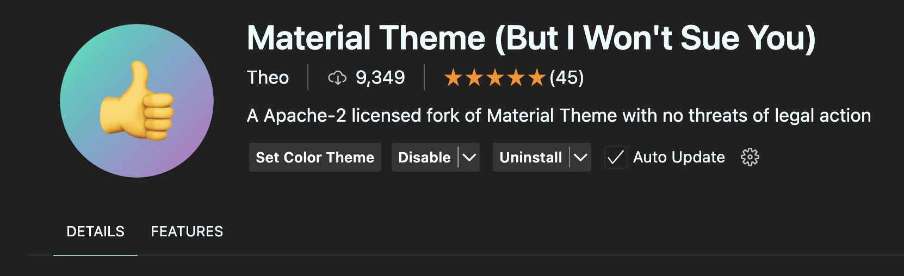Expand the Uninstall dropdown arrow
Image resolution: width=904 pixels, height=276 pixels.
[581, 158]
